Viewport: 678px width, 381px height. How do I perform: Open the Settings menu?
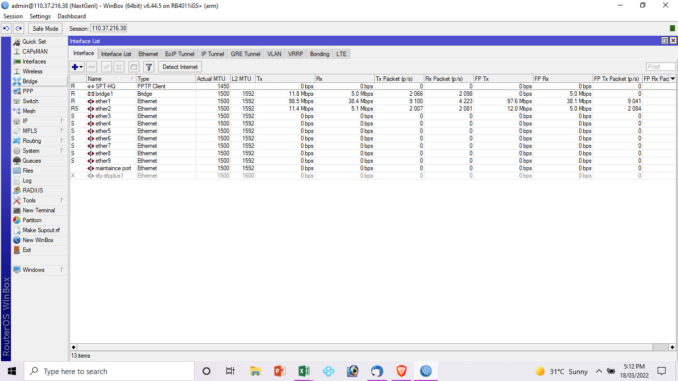click(40, 16)
